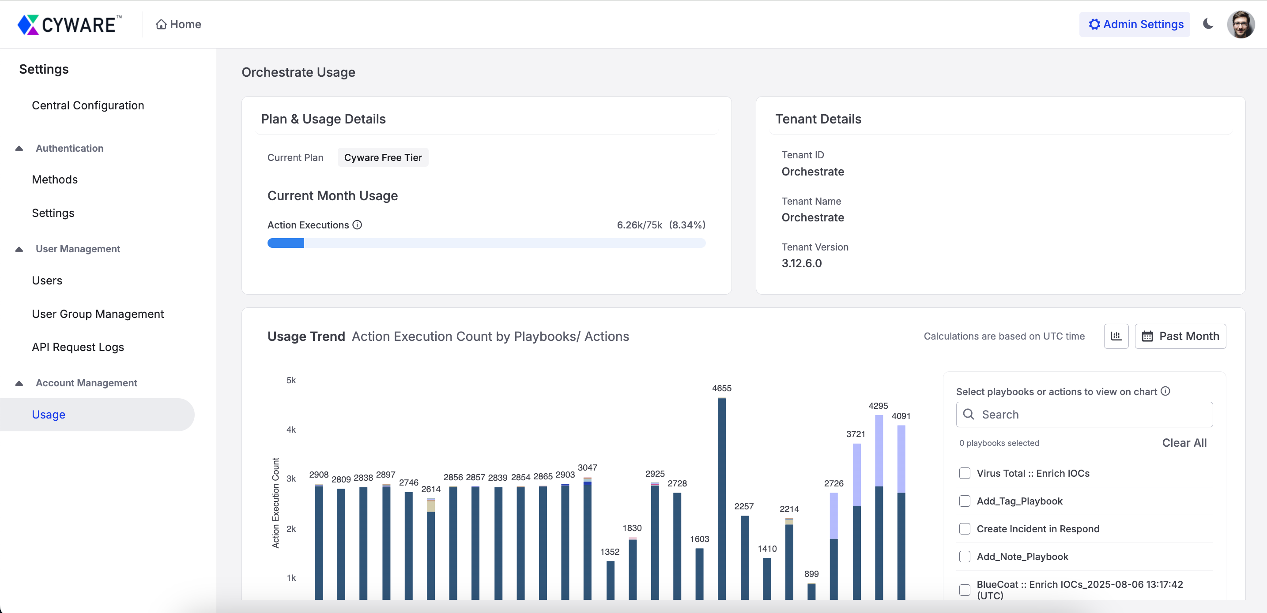Collapse the Authentication section
The width and height of the screenshot is (1267, 613).
(x=19, y=148)
